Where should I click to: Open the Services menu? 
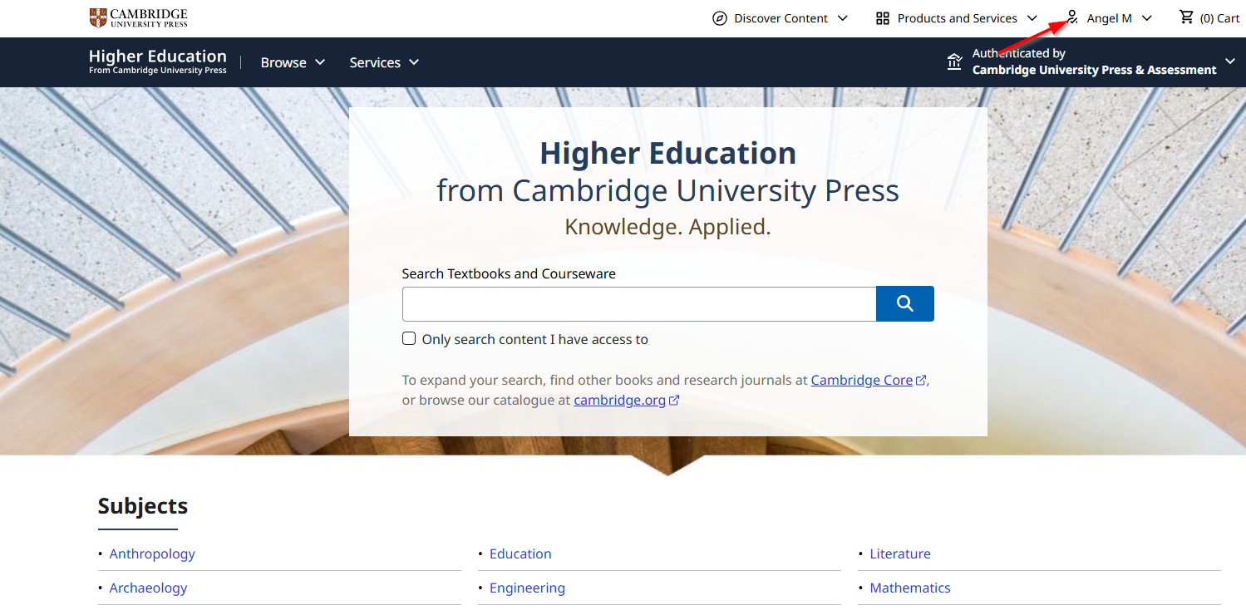(384, 62)
